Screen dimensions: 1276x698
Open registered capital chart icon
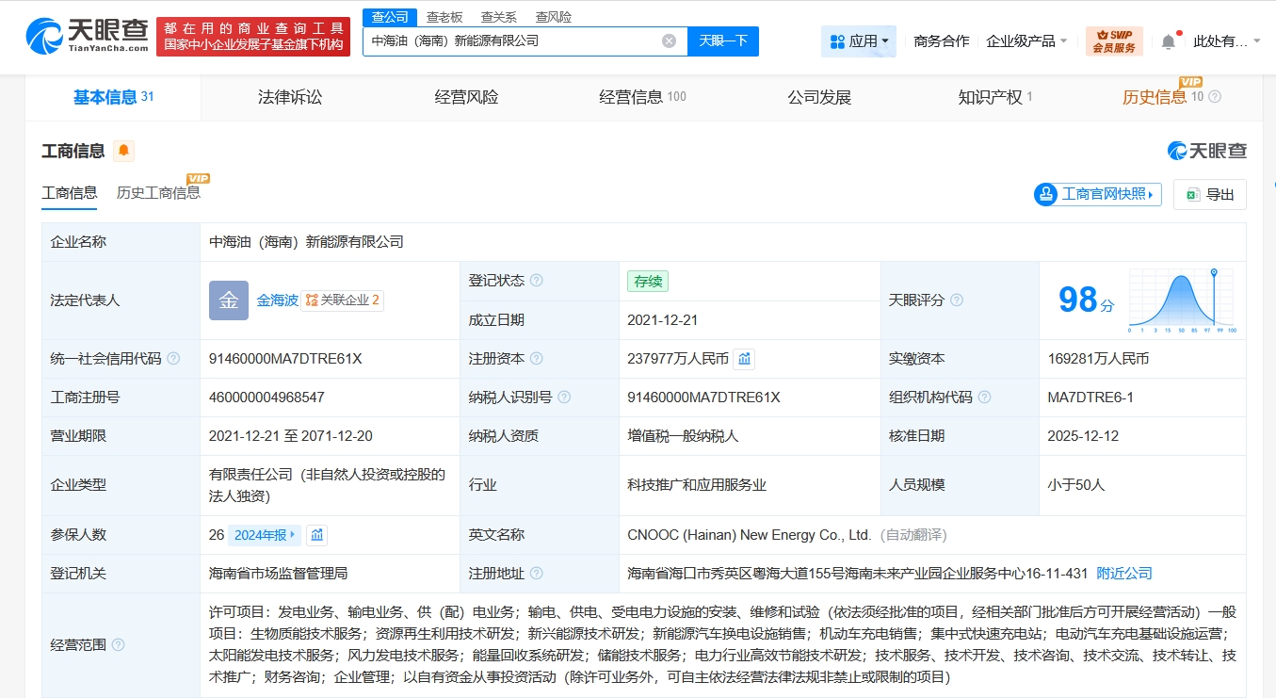tap(744, 359)
